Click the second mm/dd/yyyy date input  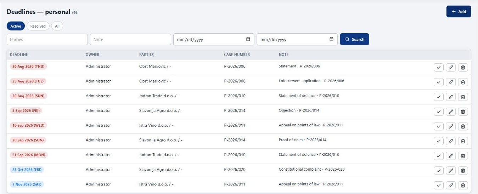(x=297, y=39)
